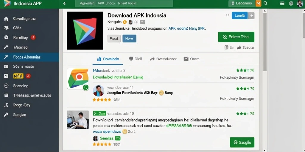Open the Downlaloidl nbtallasden Eaiiig link

click(x=118, y=77)
